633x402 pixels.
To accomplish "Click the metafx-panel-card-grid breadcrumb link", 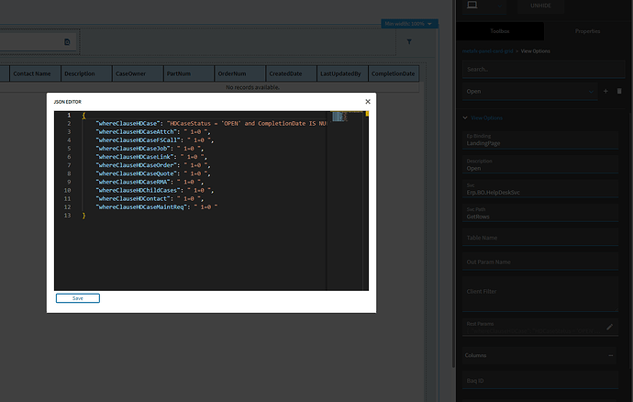I will [486, 51].
